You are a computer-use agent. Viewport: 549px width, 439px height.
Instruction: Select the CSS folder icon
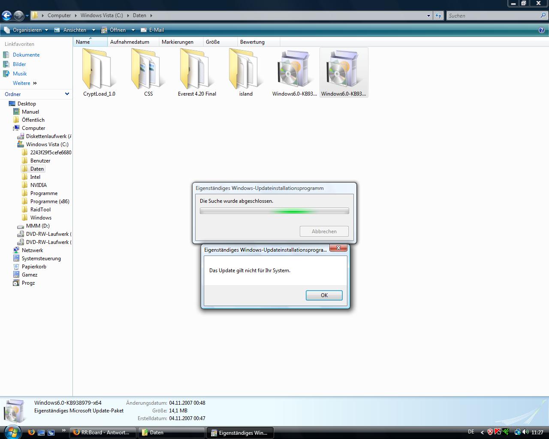pyautogui.click(x=148, y=69)
